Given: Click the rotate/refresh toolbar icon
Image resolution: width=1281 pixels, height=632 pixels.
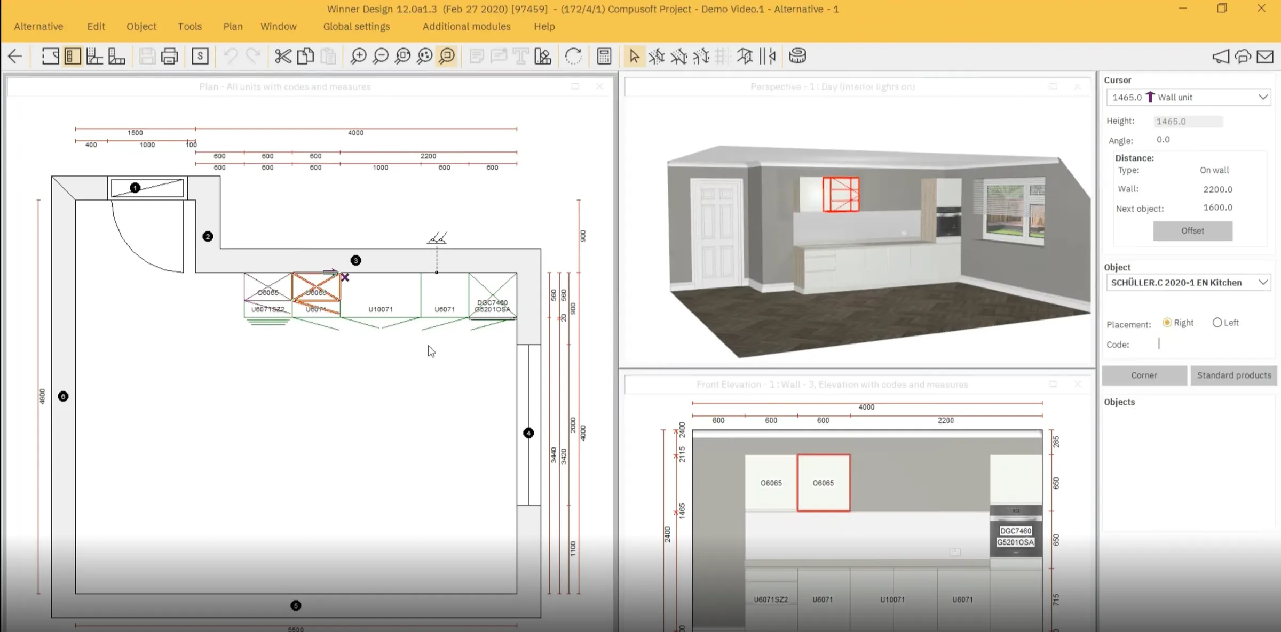Looking at the screenshot, I should point(573,55).
